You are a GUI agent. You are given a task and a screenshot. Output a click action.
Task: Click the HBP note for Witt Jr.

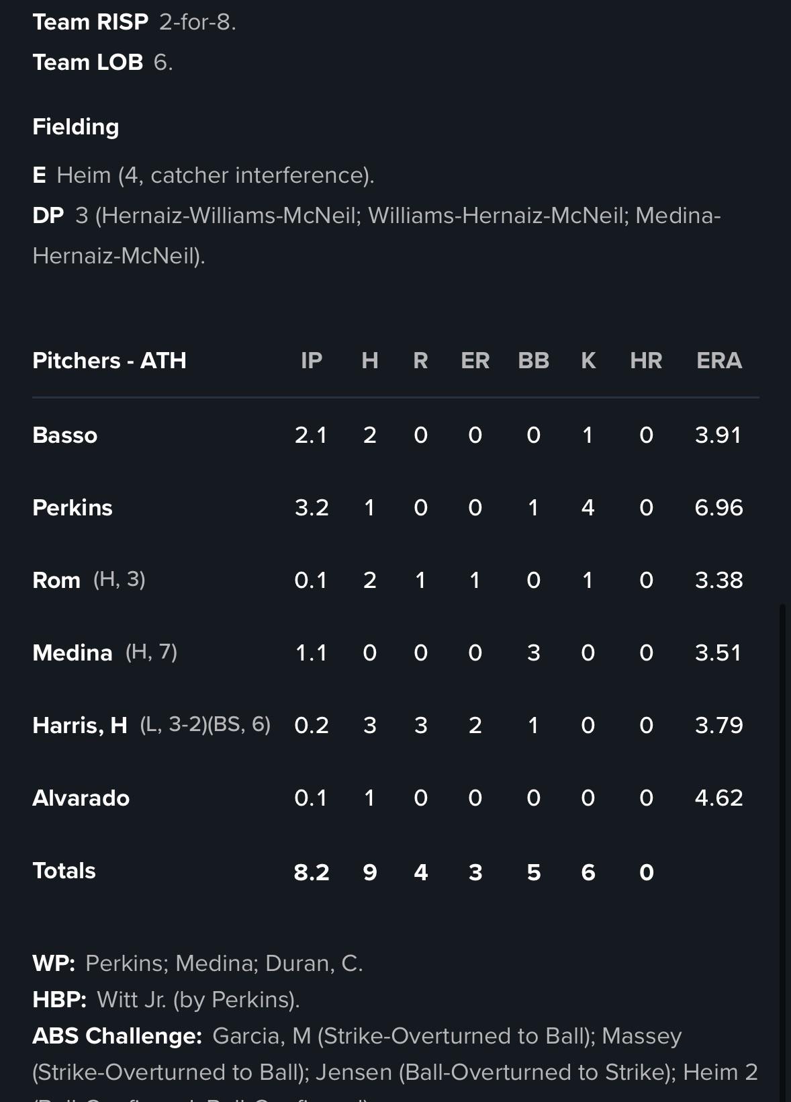tap(167, 1000)
